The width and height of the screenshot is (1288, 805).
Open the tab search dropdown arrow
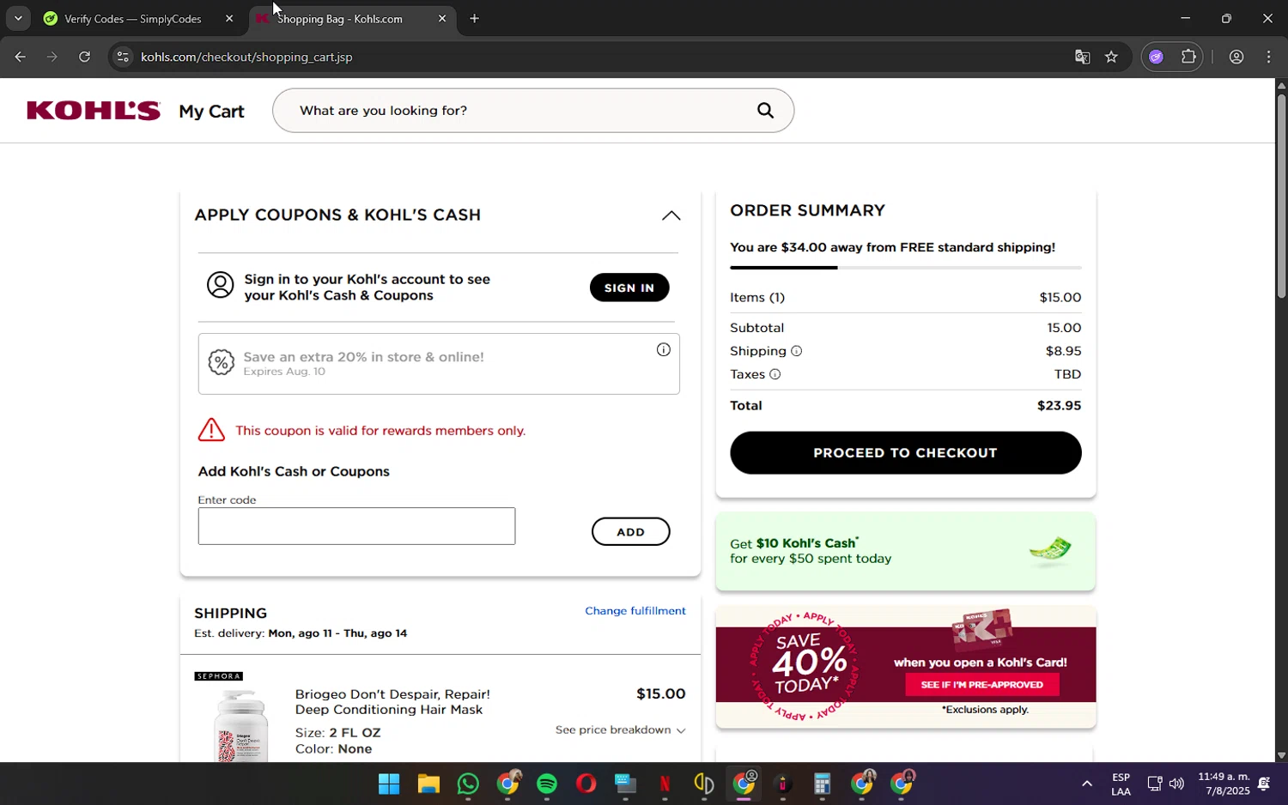pyautogui.click(x=18, y=18)
